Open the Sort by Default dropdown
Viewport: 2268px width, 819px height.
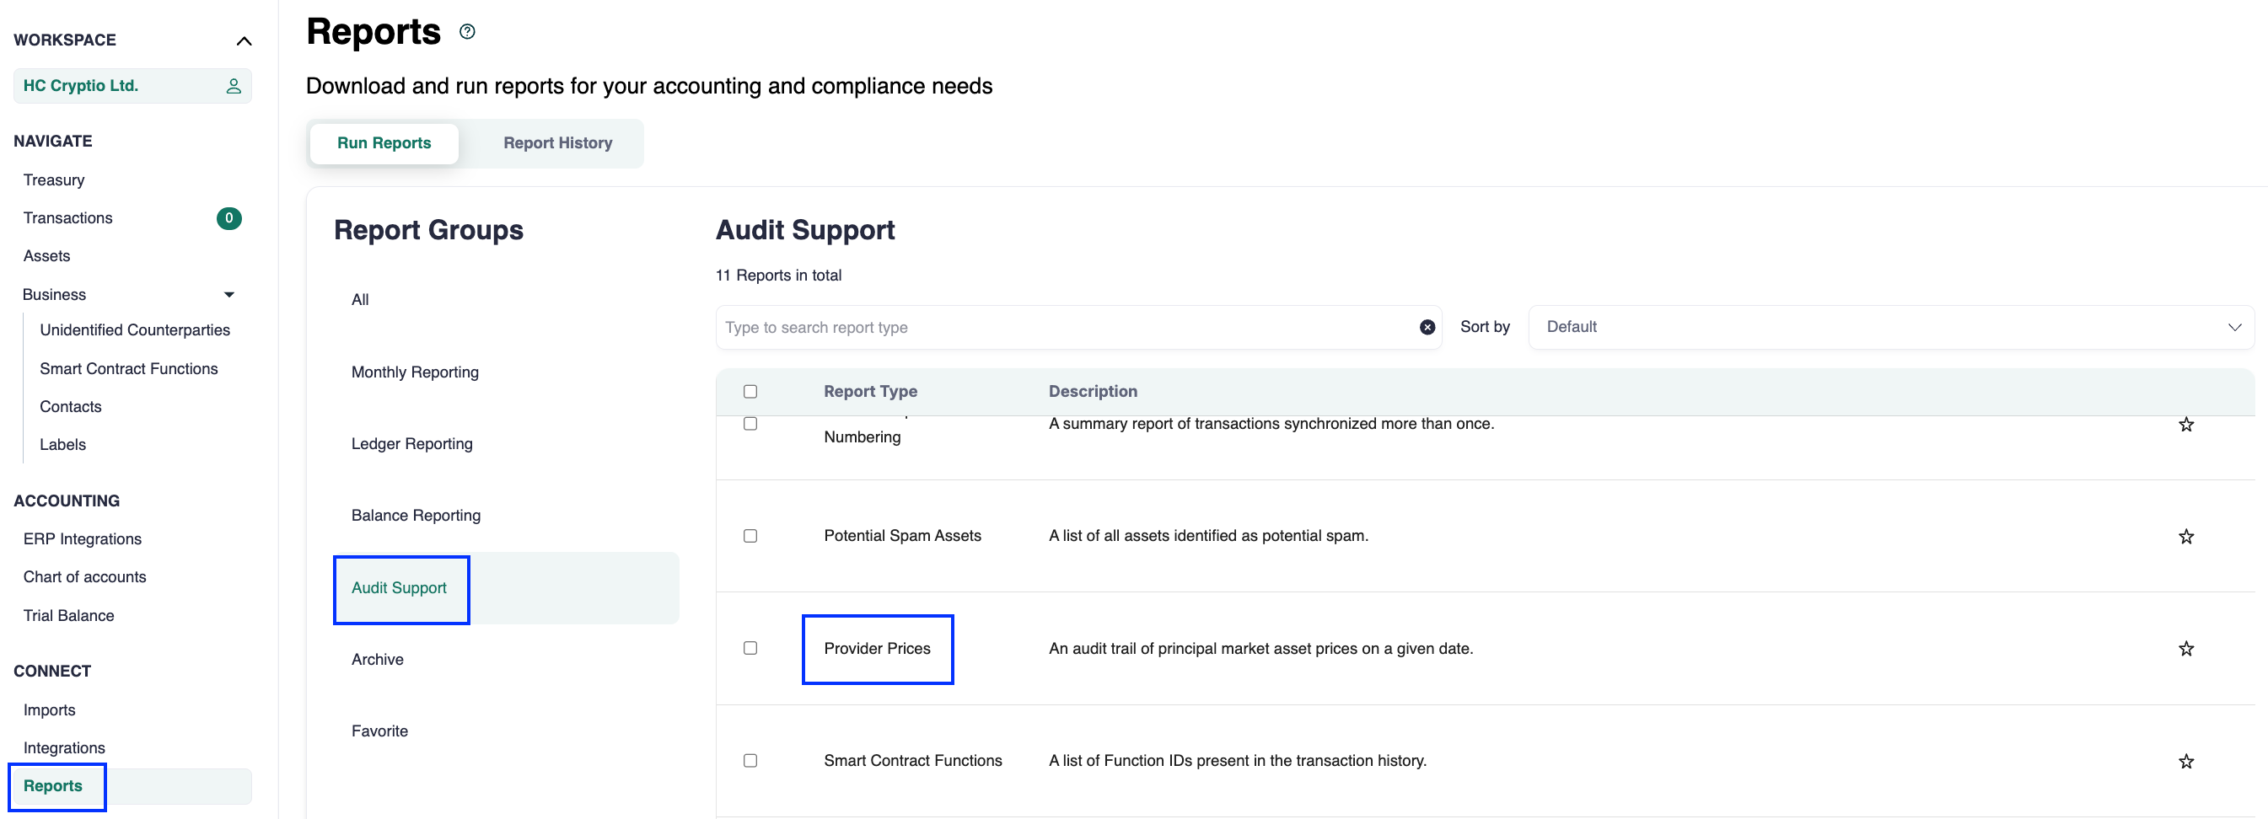pos(1890,327)
